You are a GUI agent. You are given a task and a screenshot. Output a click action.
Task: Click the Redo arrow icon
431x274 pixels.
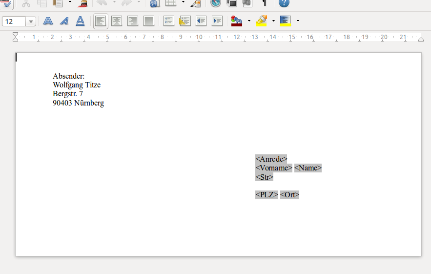coord(127,3)
